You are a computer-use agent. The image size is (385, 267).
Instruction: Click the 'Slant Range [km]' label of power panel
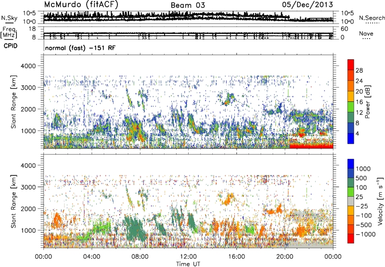[x=13, y=102]
